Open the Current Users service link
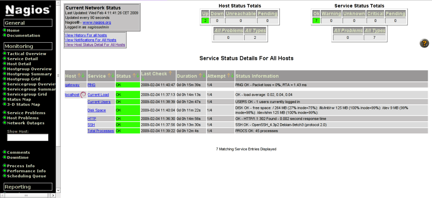The image size is (432, 198). coord(99,102)
